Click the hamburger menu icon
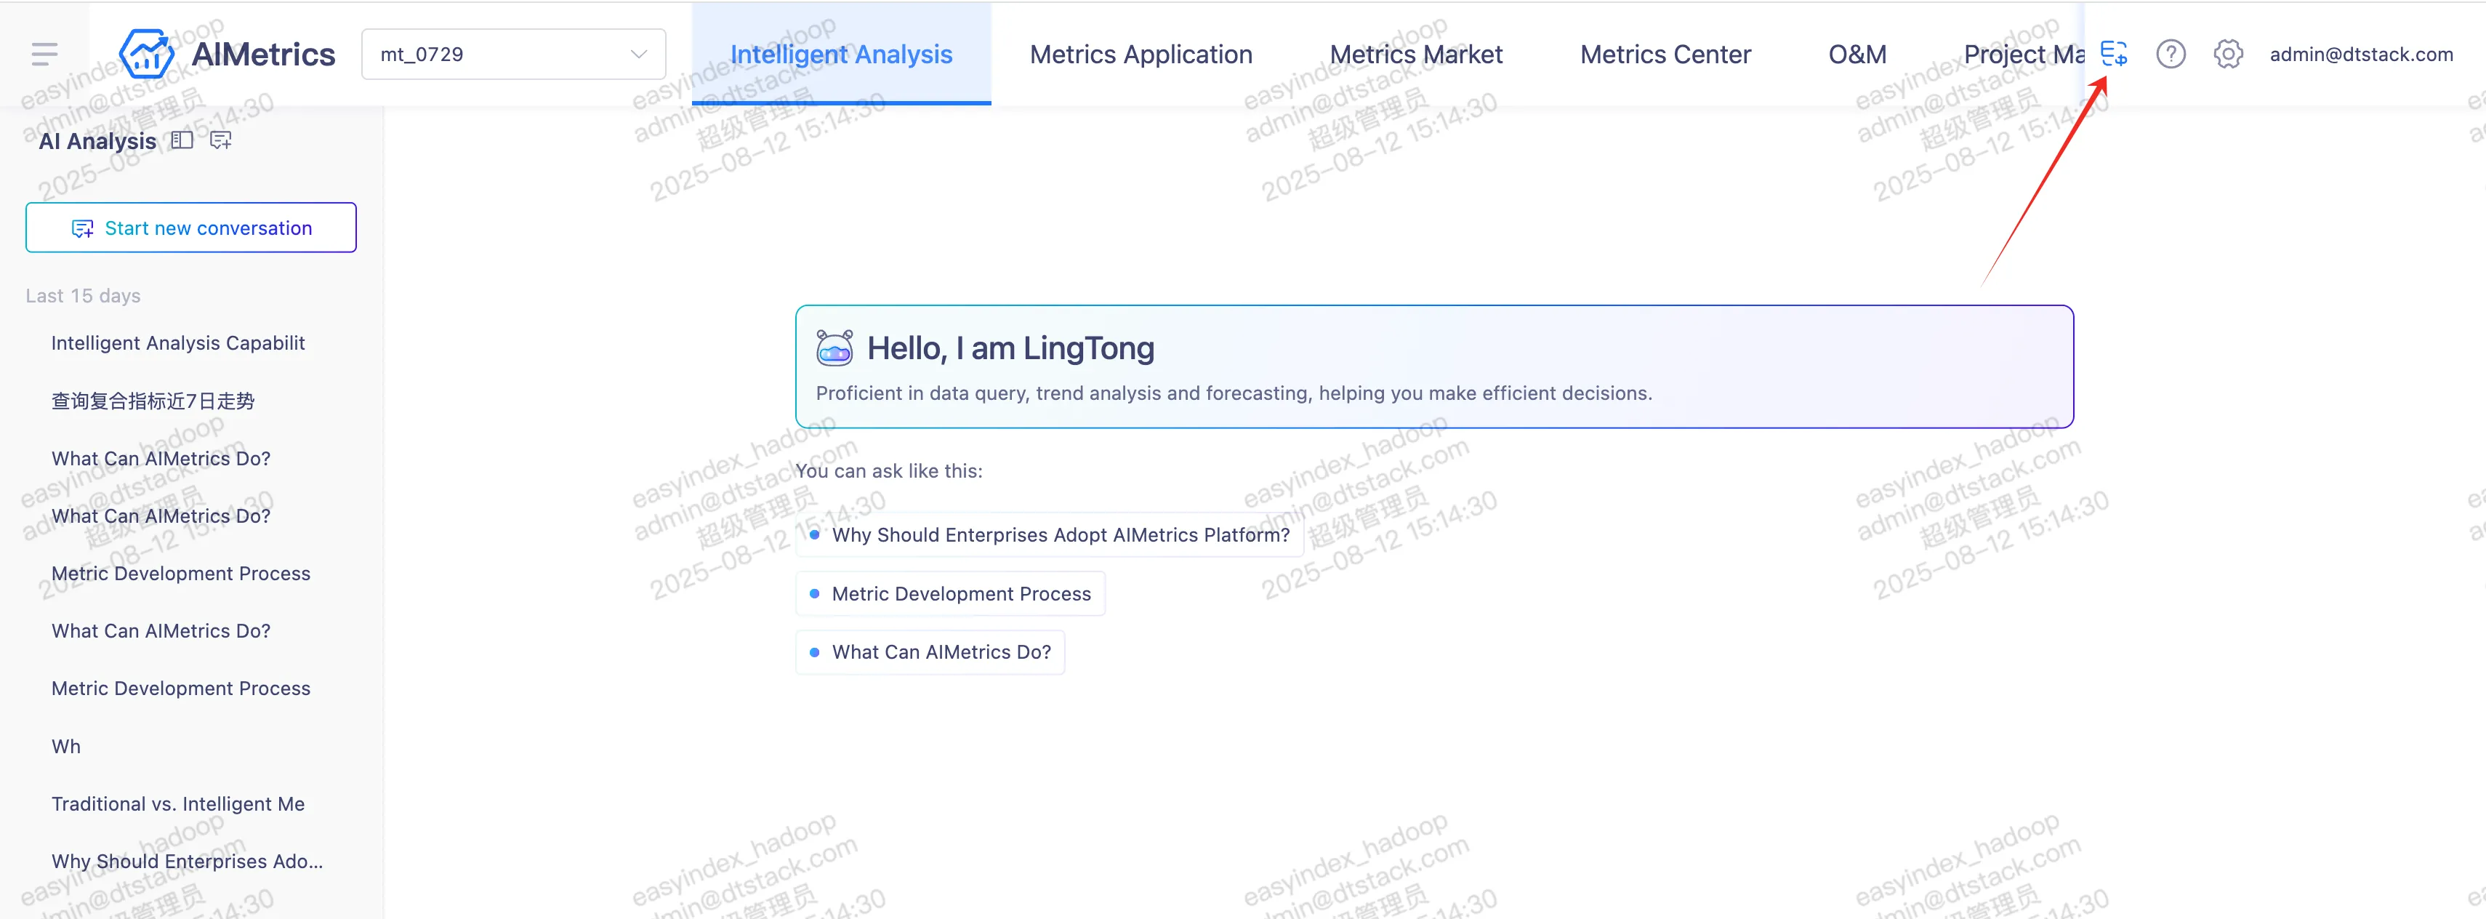The image size is (2486, 919). click(44, 54)
